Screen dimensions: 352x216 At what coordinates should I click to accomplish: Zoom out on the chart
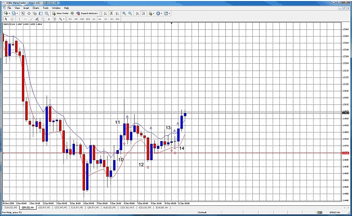[x=130, y=14]
